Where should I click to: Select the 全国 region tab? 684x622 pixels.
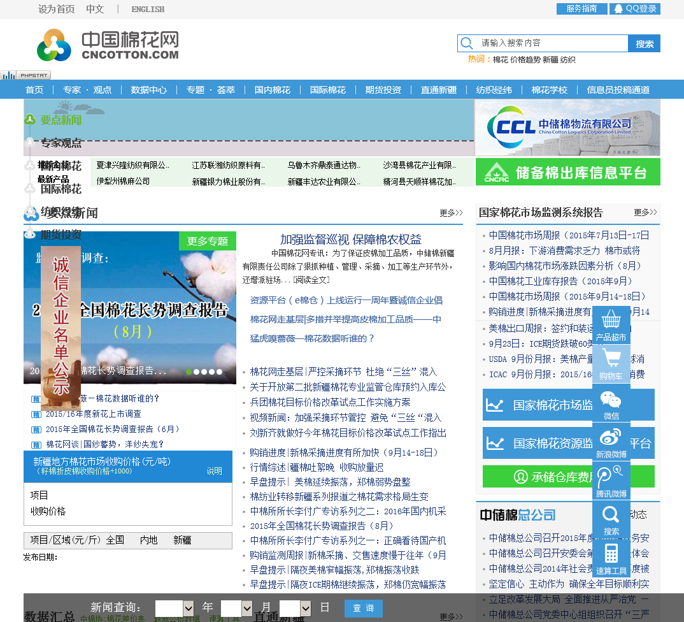point(115,540)
